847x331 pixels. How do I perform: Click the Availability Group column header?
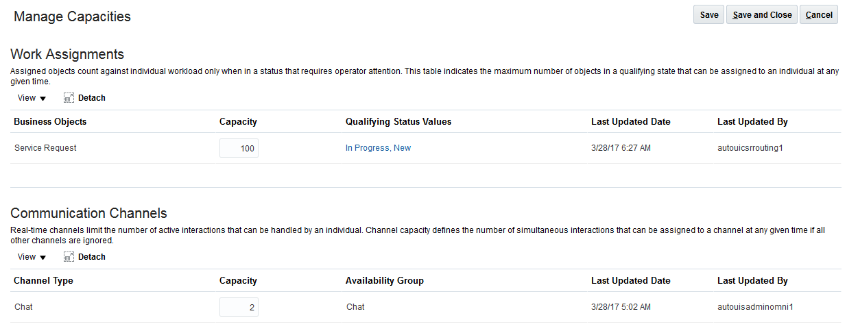coord(385,281)
